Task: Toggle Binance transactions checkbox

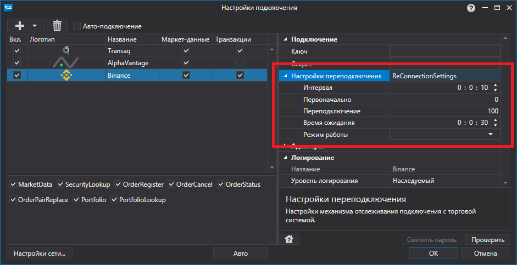Action: pyautogui.click(x=240, y=76)
